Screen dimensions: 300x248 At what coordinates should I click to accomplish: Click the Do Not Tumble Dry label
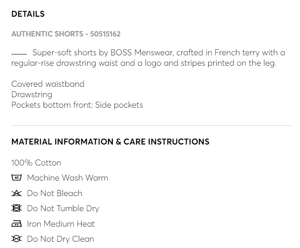(63, 208)
